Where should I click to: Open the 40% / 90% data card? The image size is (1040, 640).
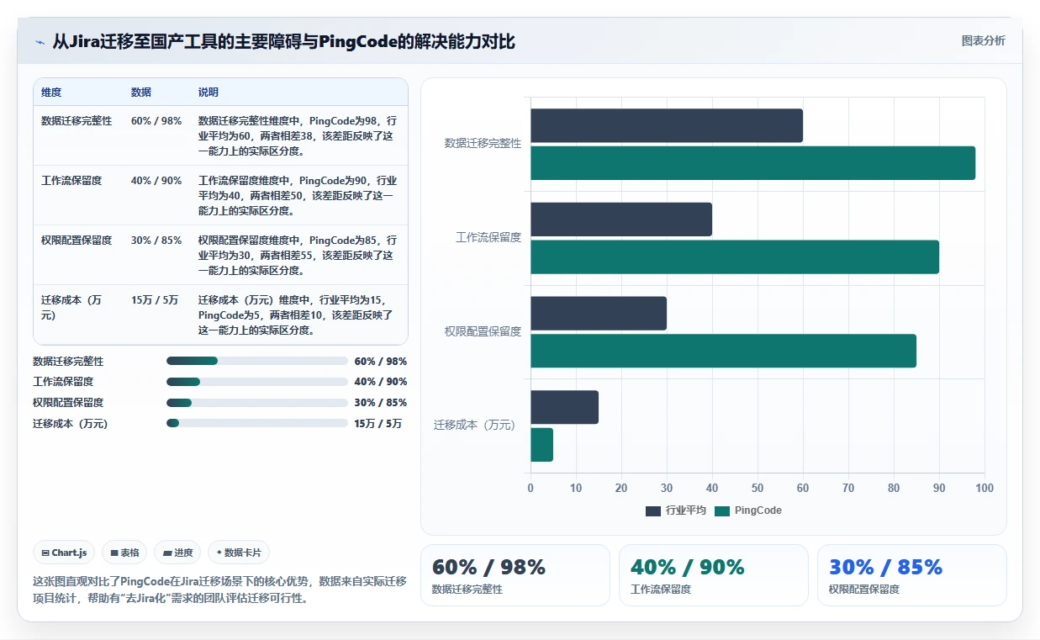click(714, 575)
